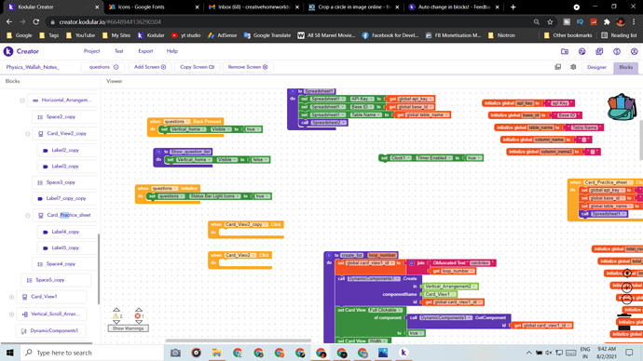Click mutator gear on create_list procedure block
643x361 pixels.
329,255
